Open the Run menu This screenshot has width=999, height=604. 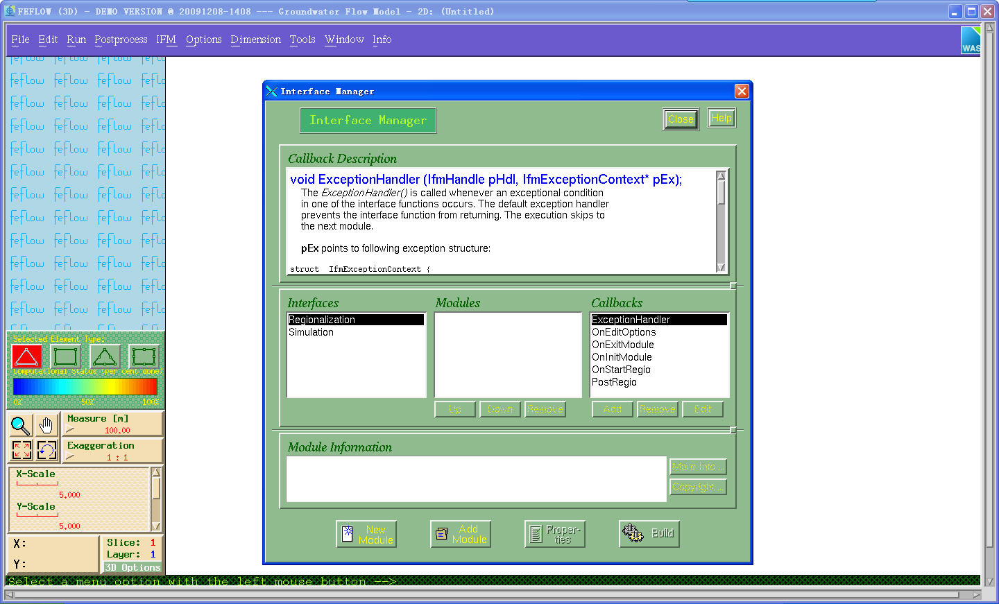[x=76, y=40]
